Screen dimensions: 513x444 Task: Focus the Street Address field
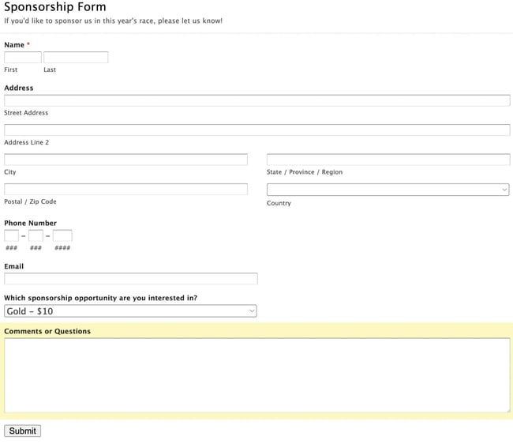point(256,100)
